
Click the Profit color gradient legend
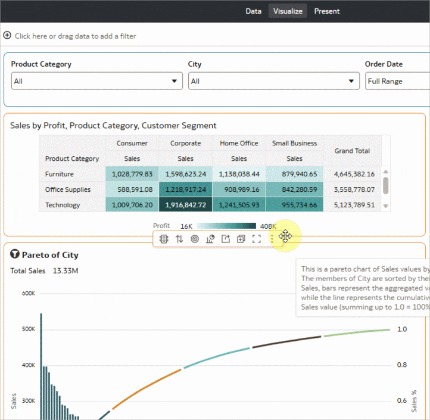coord(226,226)
